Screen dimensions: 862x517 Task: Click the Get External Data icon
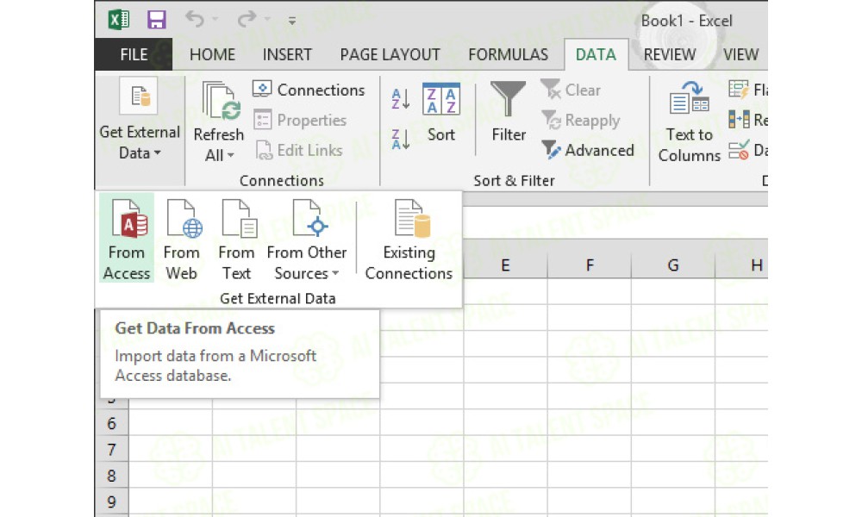pos(139,97)
